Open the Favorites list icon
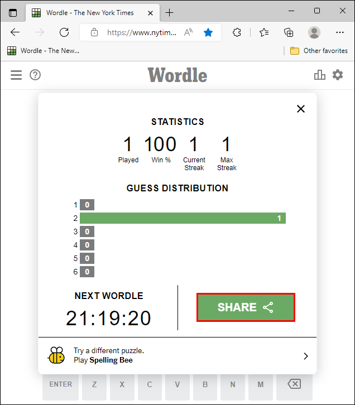Image resolution: width=355 pixels, height=405 pixels. tap(264, 32)
